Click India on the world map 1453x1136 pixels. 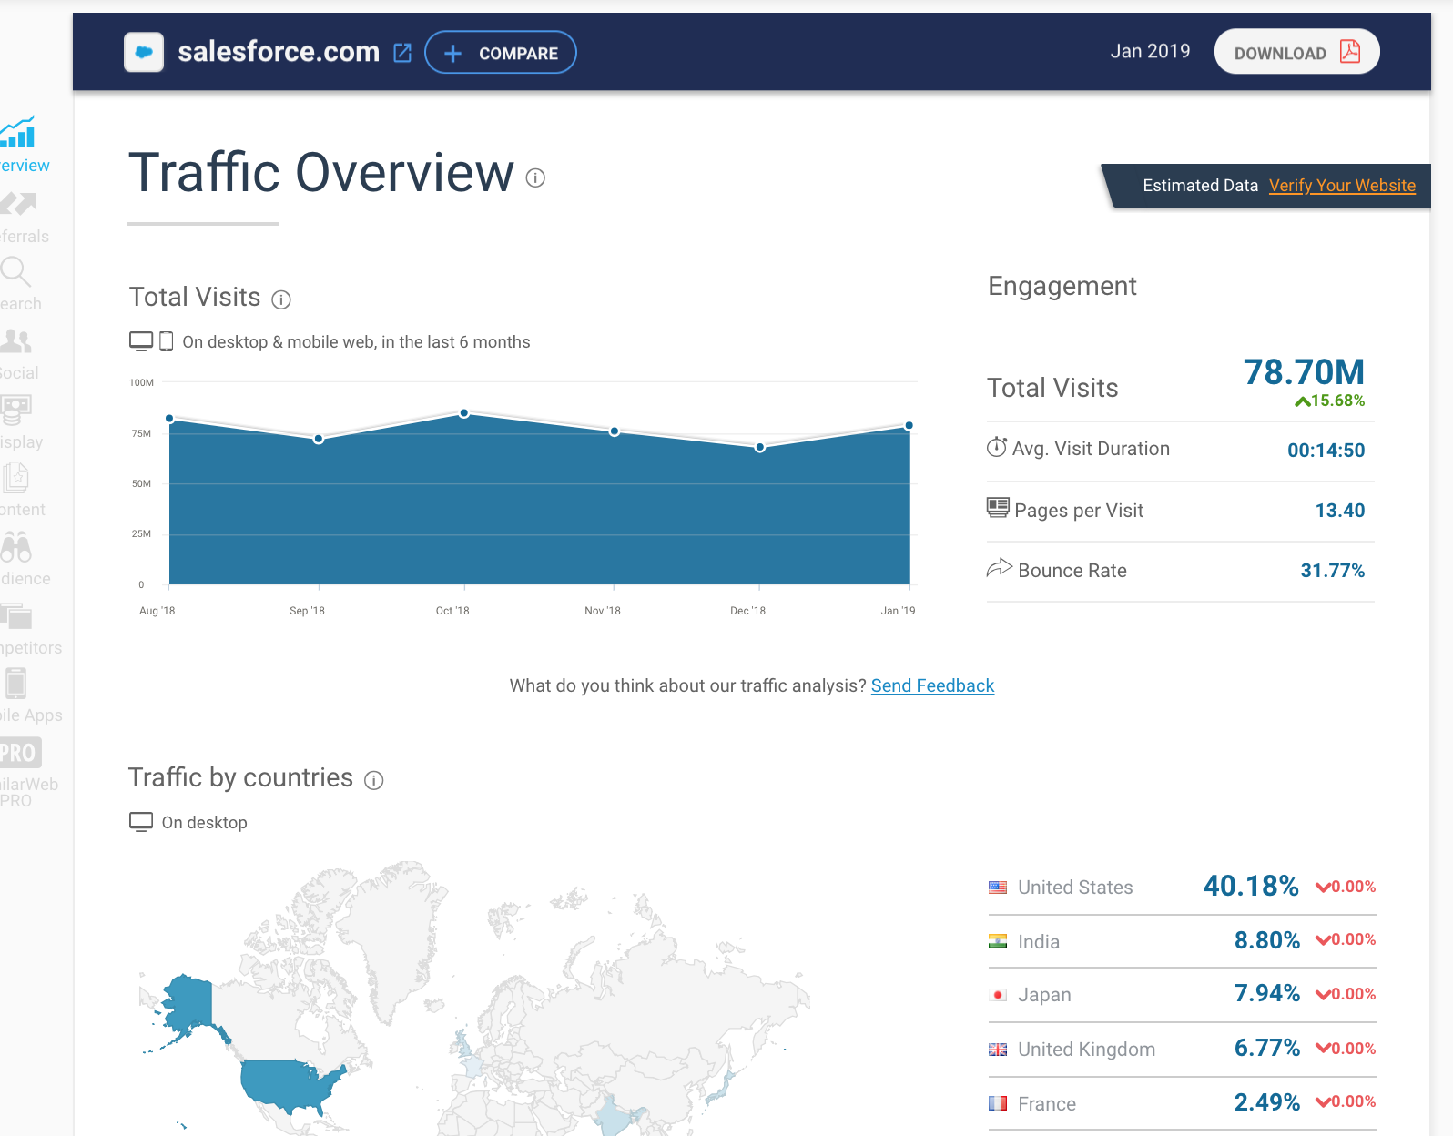coord(615,1118)
